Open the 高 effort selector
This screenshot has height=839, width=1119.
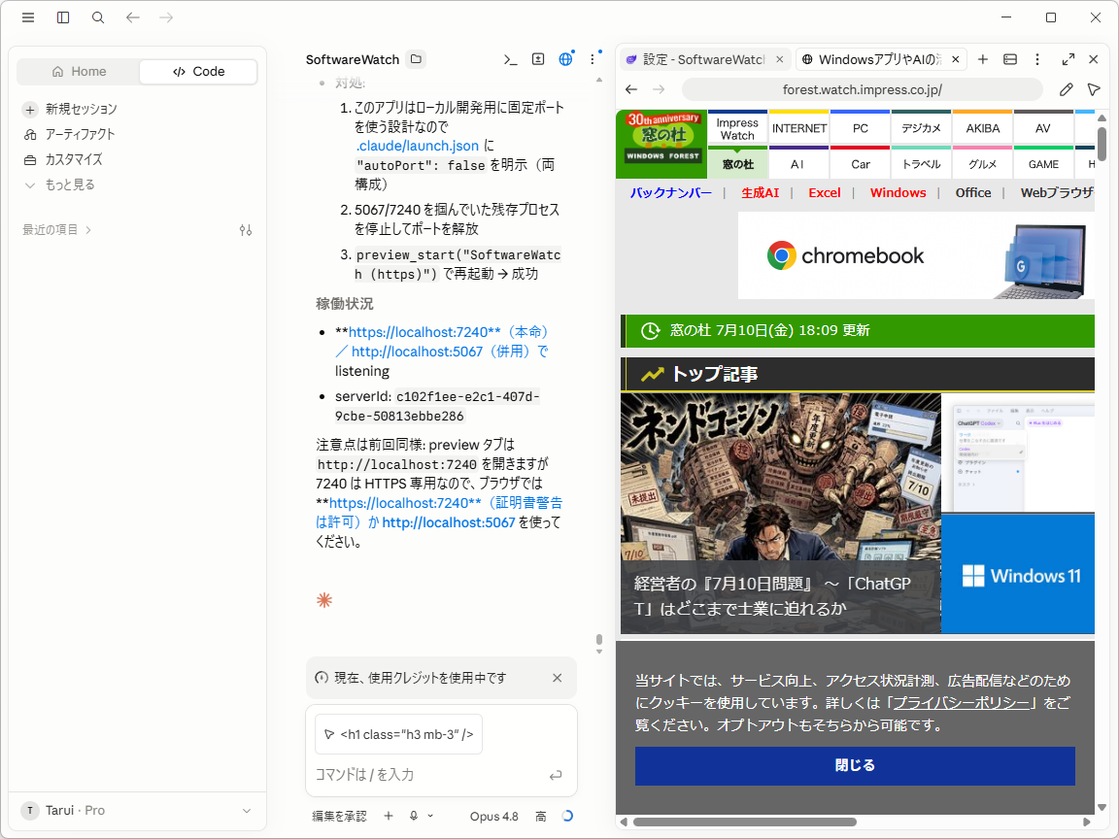coord(541,816)
